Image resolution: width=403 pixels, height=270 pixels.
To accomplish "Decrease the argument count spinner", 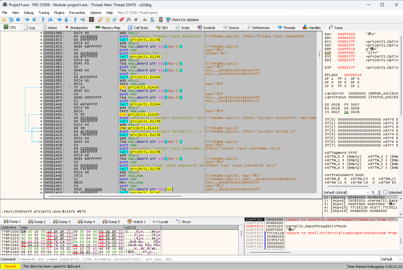I will [380, 194].
